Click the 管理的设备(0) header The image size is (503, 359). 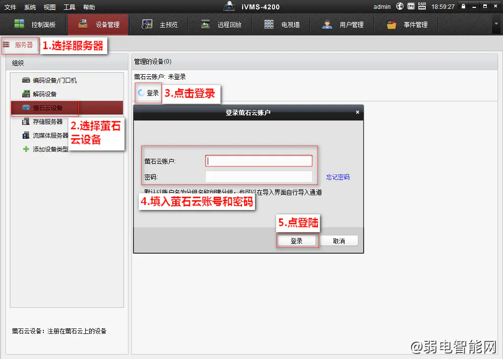[153, 61]
